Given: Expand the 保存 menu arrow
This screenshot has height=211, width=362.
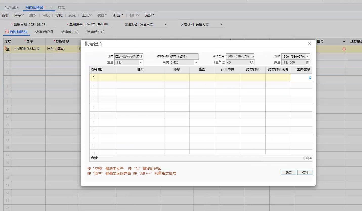Looking at the screenshot, I should click(x=23, y=15).
